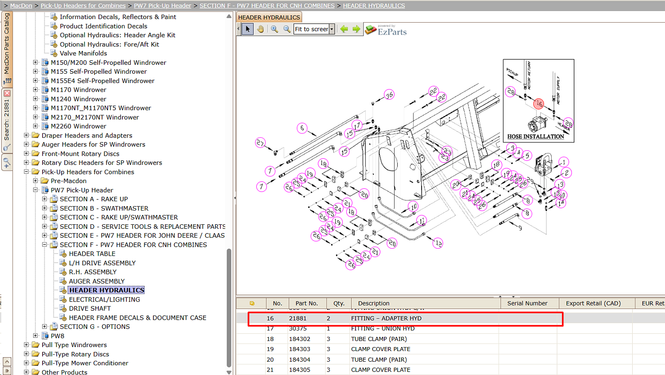Click the Other Products folder icon
The width and height of the screenshot is (665, 375).
[35, 372]
